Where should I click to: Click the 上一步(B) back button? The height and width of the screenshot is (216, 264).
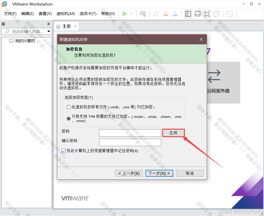click(129, 173)
